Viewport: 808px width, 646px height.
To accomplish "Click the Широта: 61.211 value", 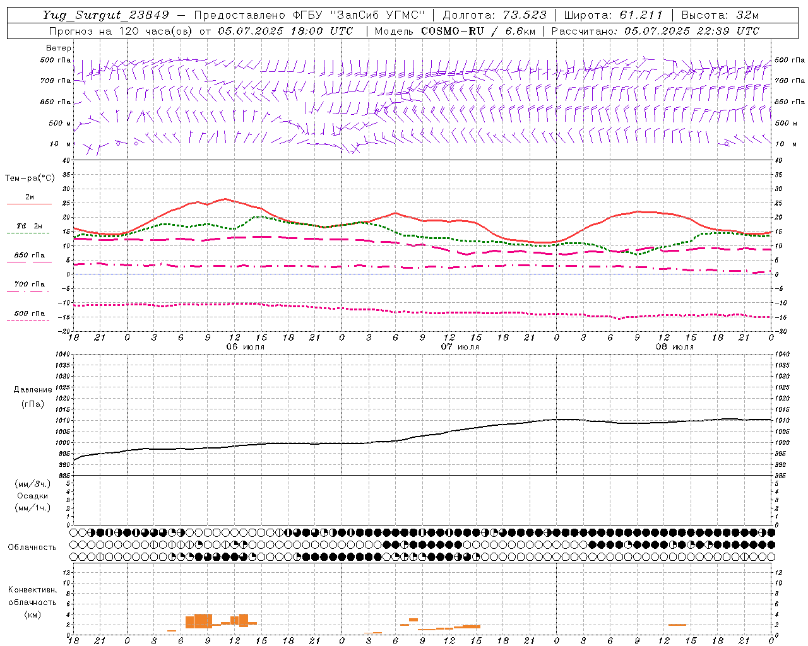I will (613, 15).
